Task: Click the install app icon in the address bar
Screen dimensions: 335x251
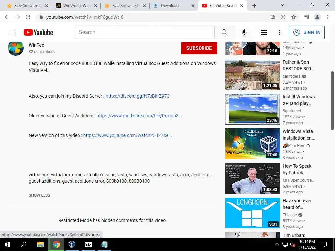Action: click(x=273, y=17)
